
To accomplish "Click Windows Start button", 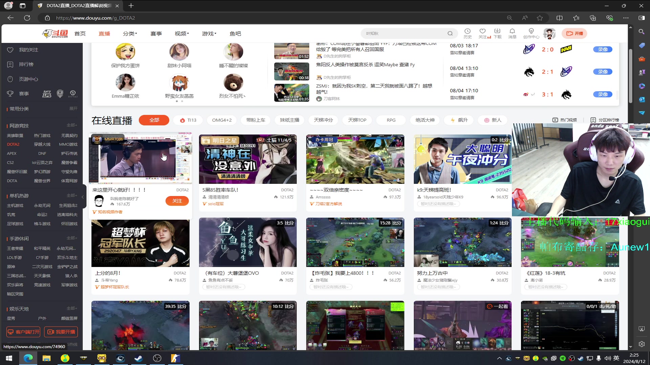I will 9,358.
